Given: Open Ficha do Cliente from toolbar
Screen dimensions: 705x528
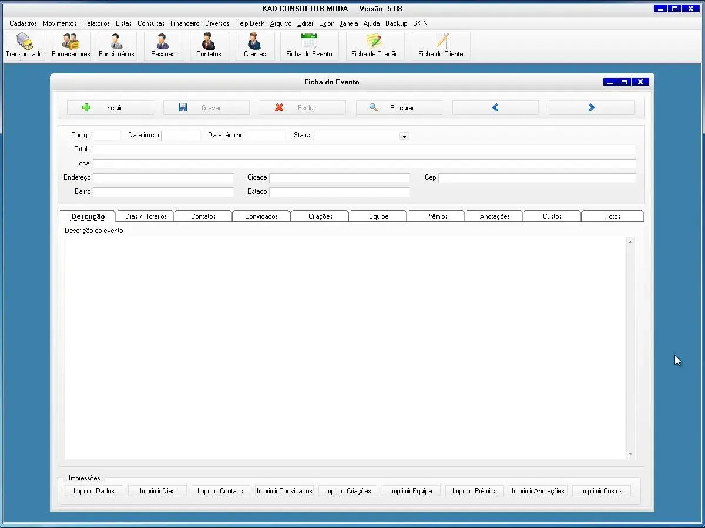Looking at the screenshot, I should coord(441,46).
